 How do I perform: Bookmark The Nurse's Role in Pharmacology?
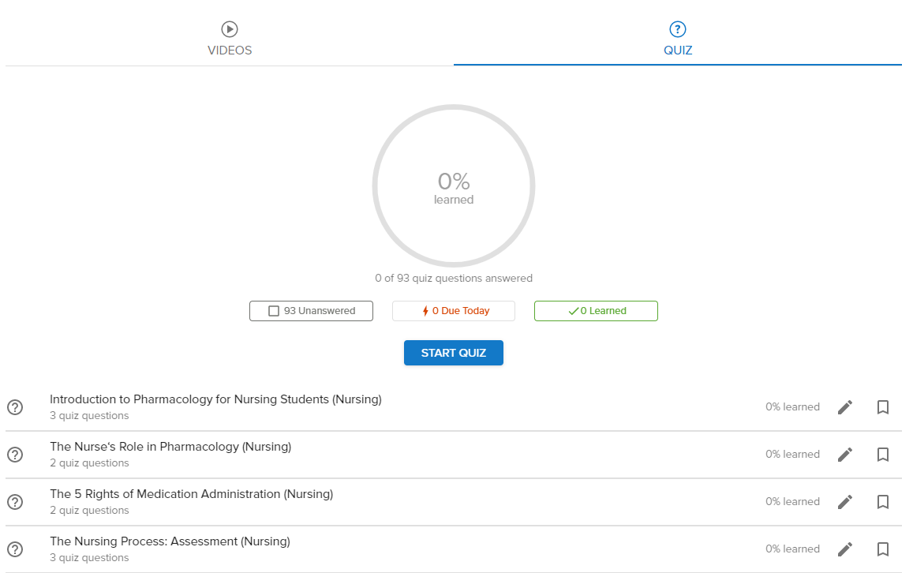pyautogui.click(x=883, y=455)
